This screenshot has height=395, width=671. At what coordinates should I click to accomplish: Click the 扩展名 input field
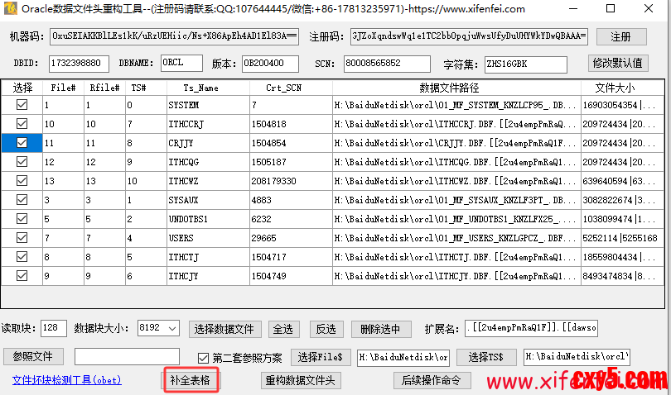(x=531, y=328)
